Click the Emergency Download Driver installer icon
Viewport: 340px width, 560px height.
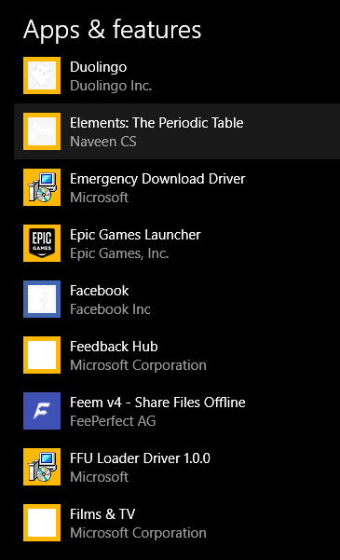[42, 187]
